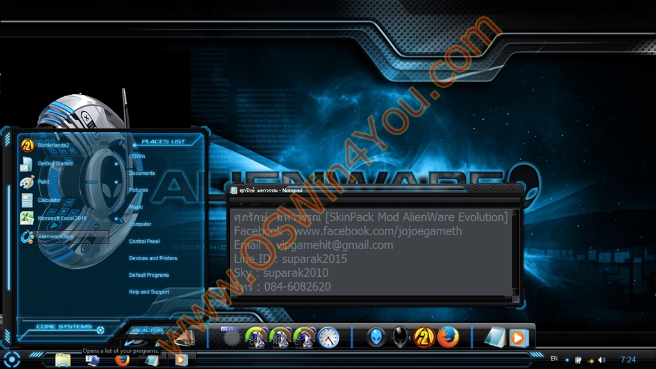Open OSWin user folder in Places List

coord(137,156)
